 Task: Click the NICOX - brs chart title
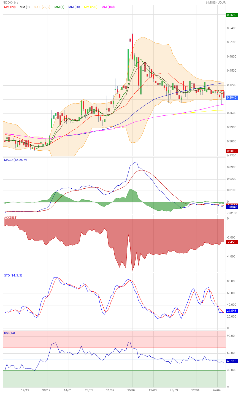click(10, 2)
